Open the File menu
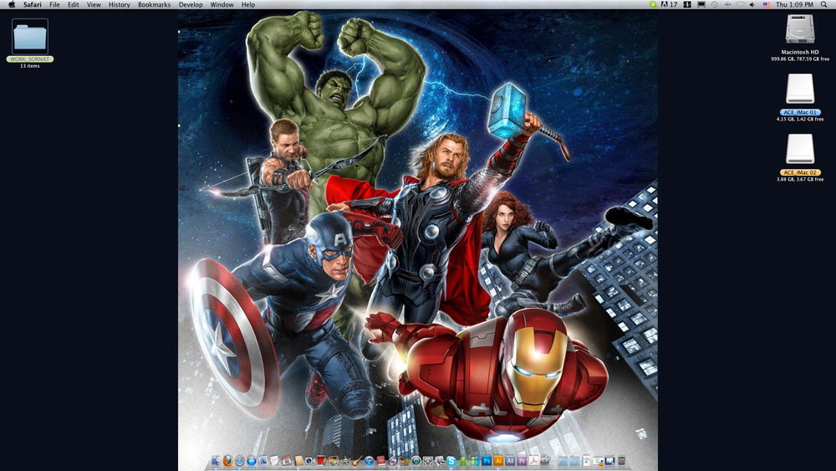836x471 pixels. point(54,4)
